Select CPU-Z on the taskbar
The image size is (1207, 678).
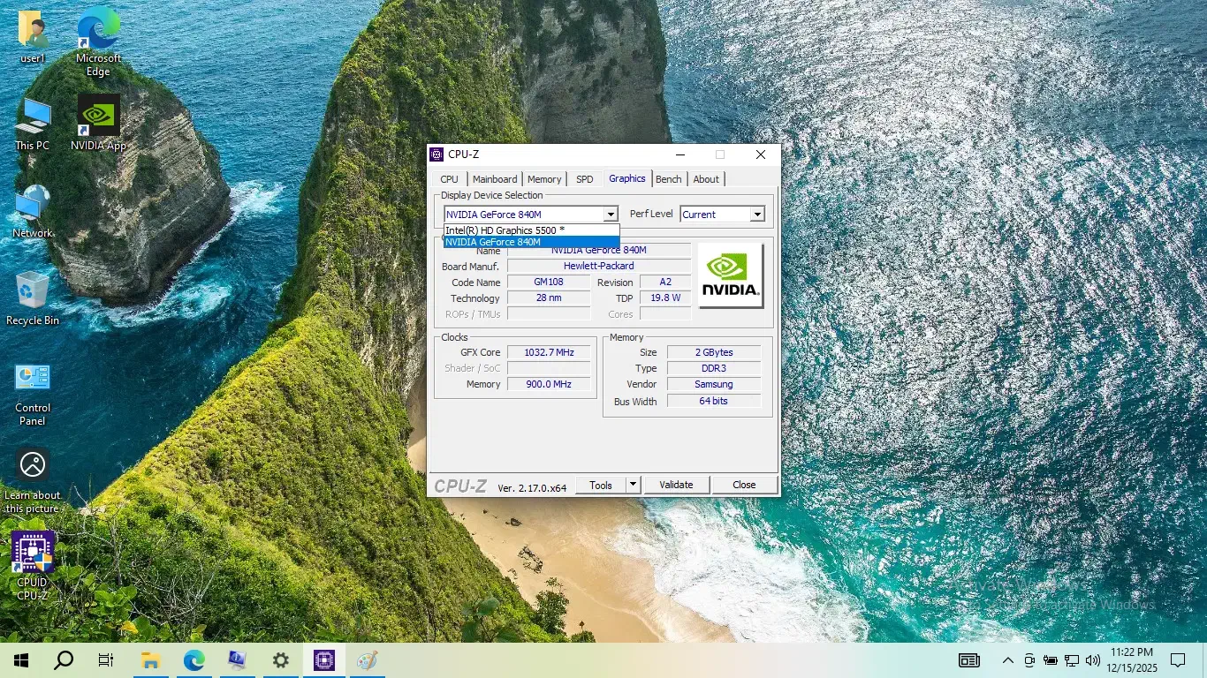323,659
